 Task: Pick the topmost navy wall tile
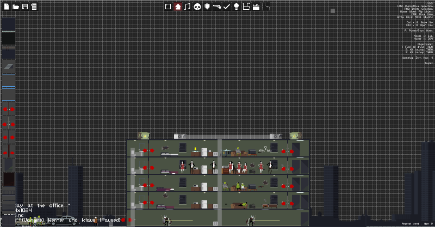[x=9, y=24]
